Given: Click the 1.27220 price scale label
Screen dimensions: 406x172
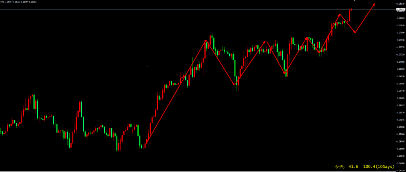Looking at the screenshot, I should point(400,54).
